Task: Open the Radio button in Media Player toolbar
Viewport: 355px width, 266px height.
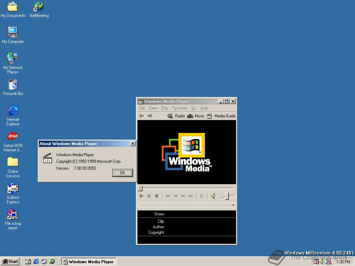Action: pyautogui.click(x=176, y=116)
